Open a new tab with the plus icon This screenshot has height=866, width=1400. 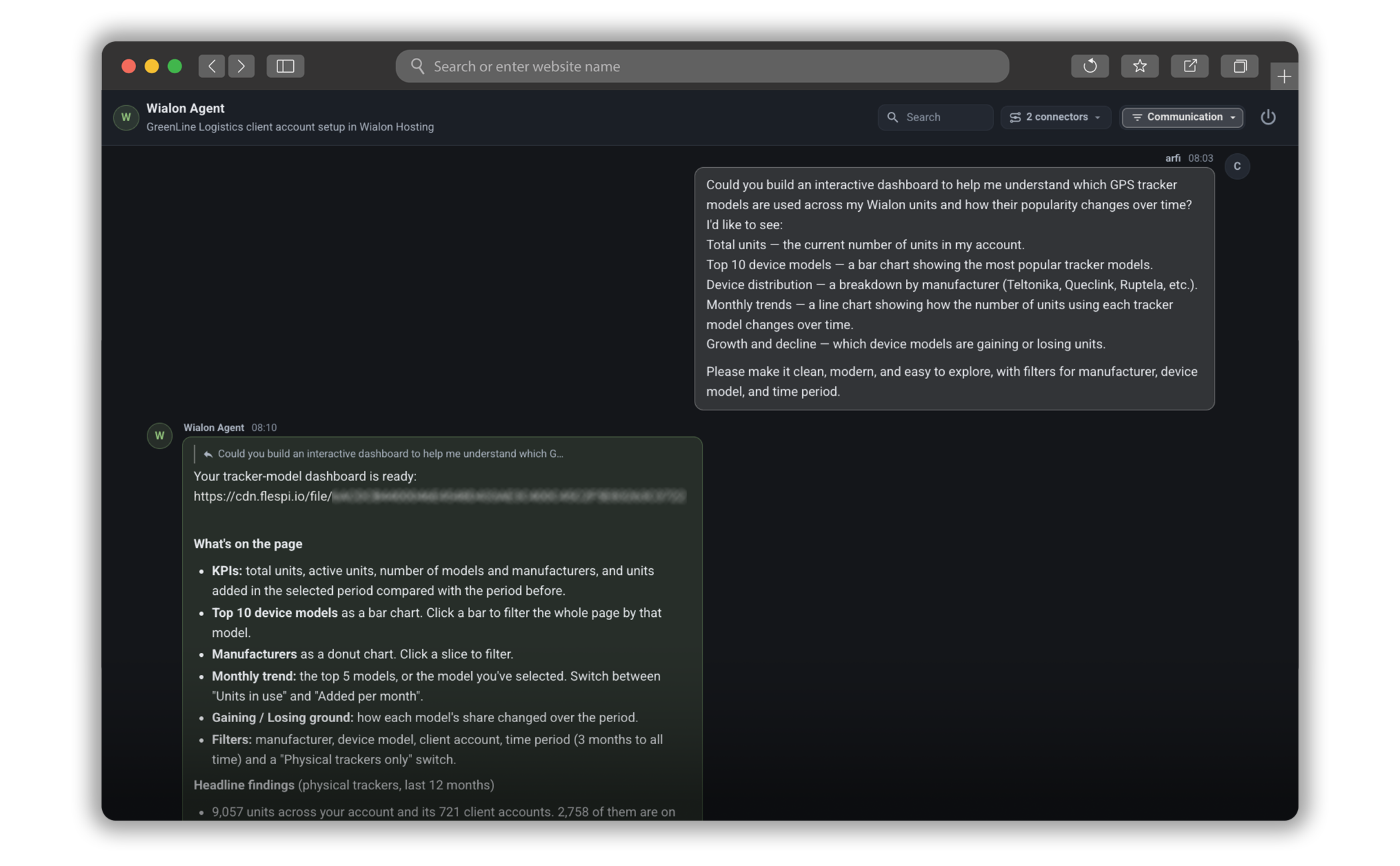(1284, 77)
